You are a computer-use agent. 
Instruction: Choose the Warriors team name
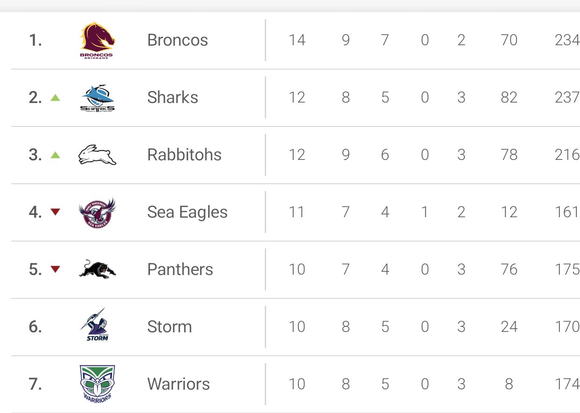[178, 384]
